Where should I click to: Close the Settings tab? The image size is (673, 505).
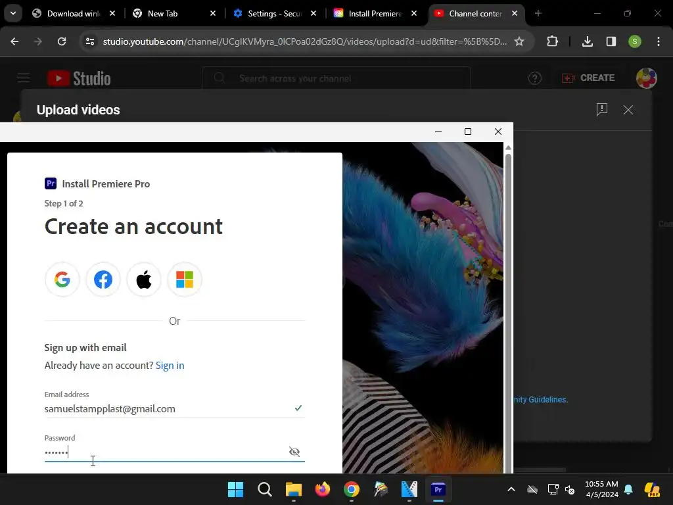(313, 13)
